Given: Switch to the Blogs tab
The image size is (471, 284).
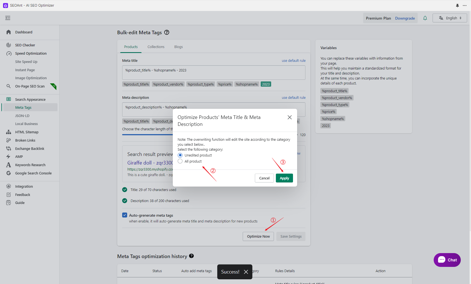Looking at the screenshot, I should [x=179, y=47].
